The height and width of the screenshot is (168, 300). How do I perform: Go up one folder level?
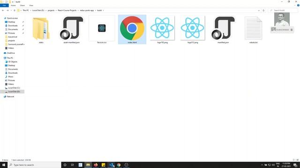[x=15, y=10]
